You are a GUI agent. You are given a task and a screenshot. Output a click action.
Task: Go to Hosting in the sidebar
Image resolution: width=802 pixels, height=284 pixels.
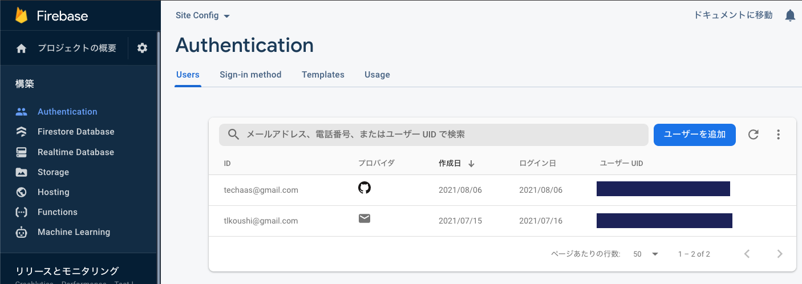(54, 192)
